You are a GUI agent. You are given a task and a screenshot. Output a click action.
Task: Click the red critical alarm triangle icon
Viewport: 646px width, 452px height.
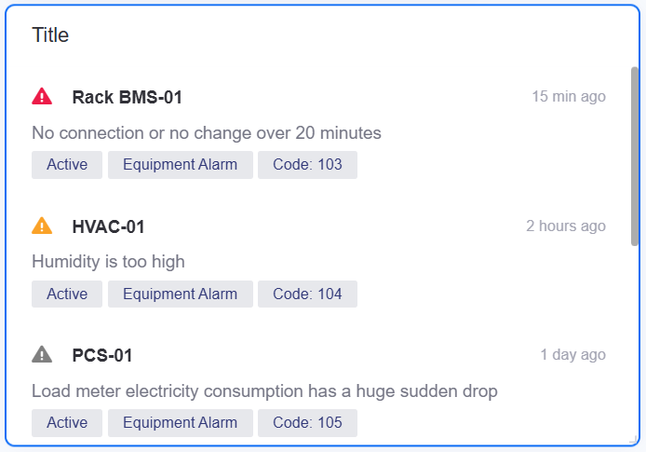click(42, 97)
